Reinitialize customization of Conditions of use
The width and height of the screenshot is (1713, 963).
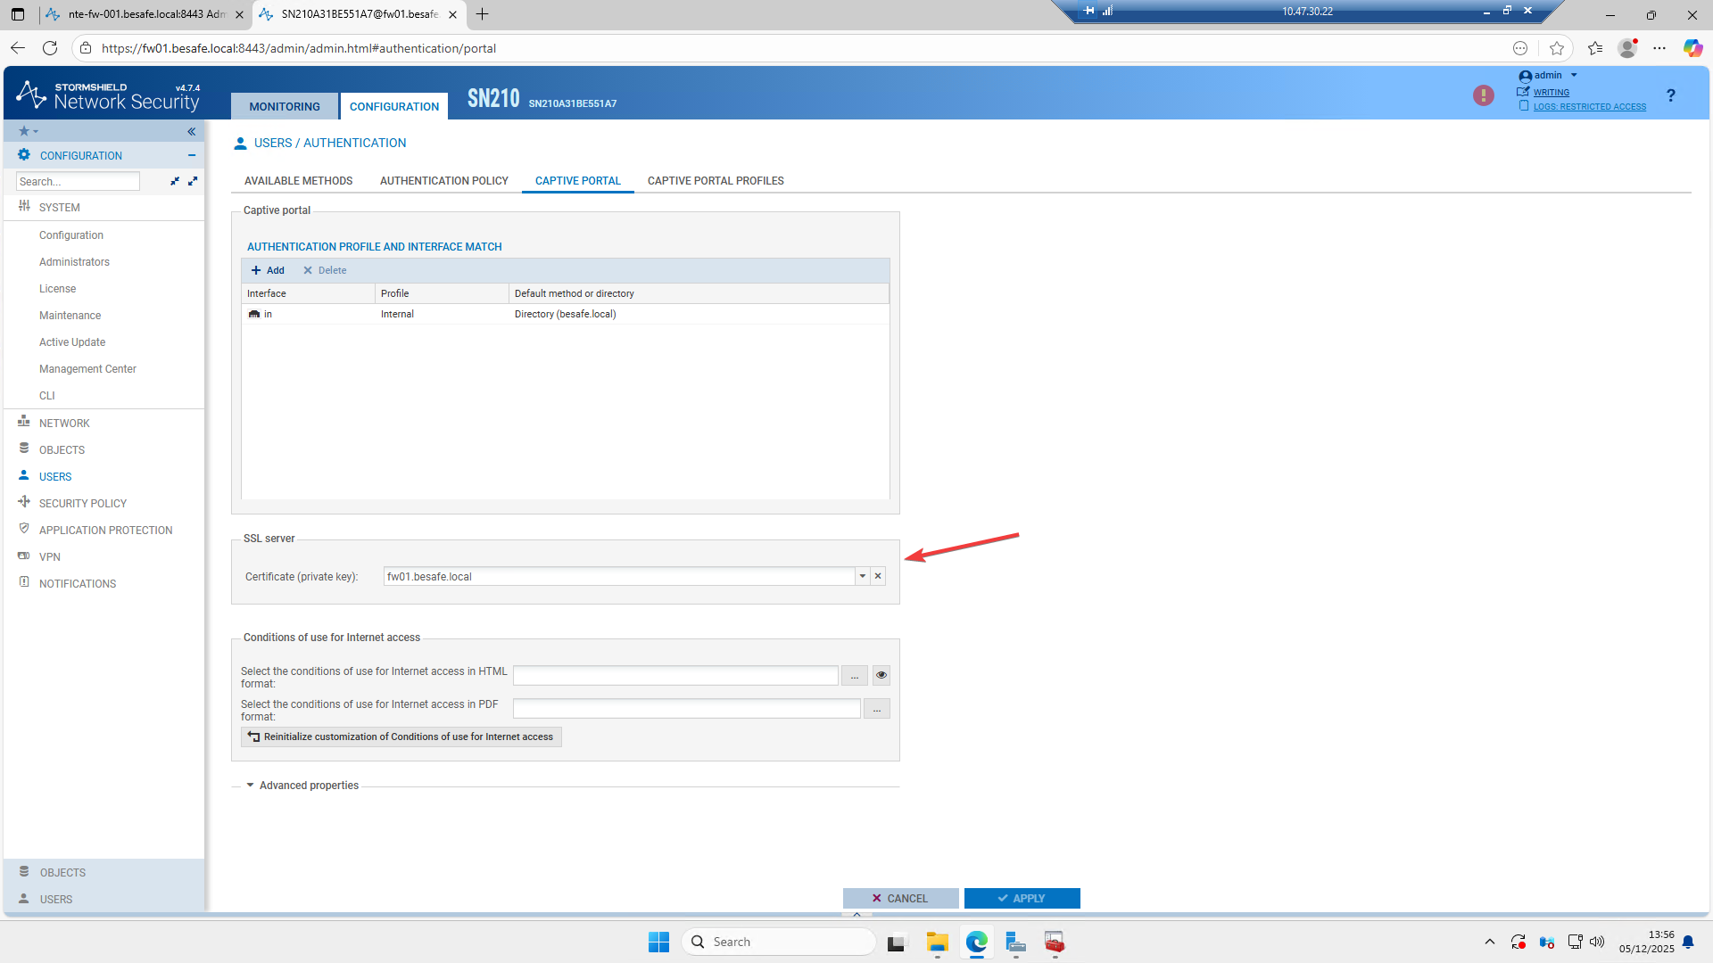click(401, 737)
